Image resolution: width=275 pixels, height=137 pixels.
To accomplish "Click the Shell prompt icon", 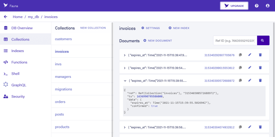I will 6,74.
